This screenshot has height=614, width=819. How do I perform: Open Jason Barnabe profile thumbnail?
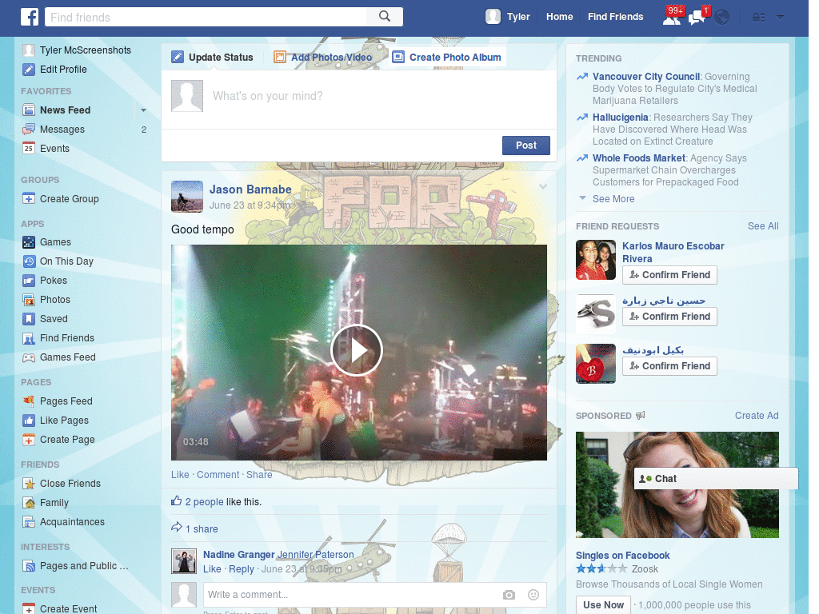point(187,197)
